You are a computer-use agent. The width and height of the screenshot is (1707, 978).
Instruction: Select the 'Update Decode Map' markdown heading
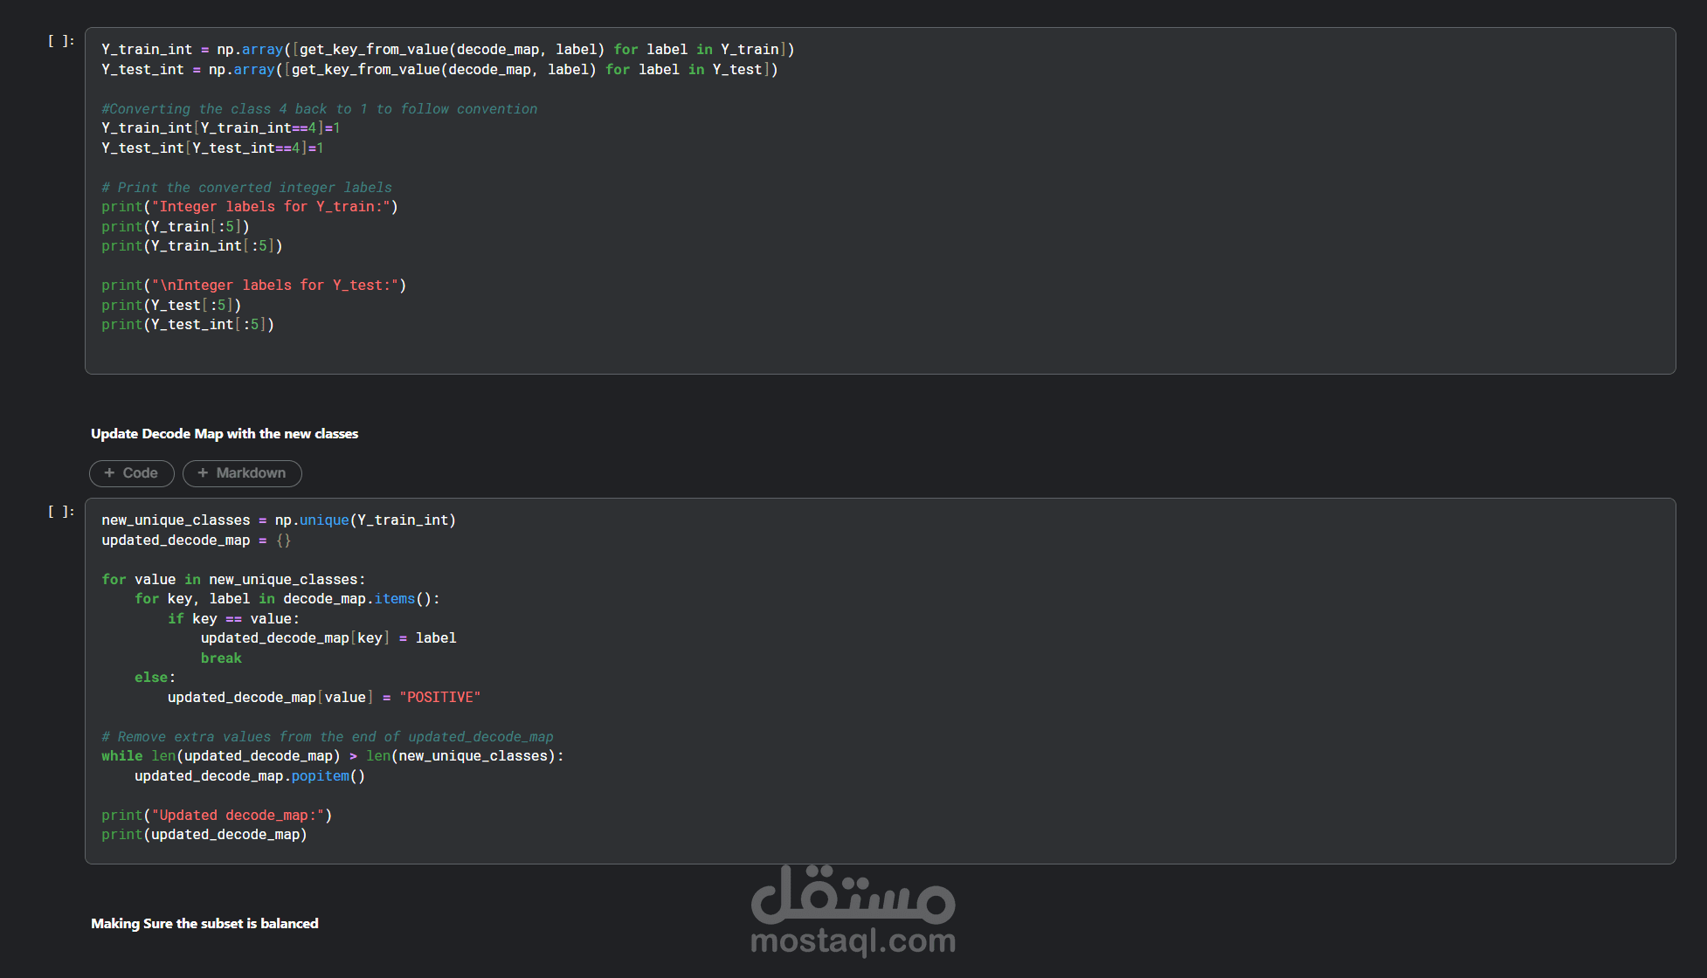225,434
